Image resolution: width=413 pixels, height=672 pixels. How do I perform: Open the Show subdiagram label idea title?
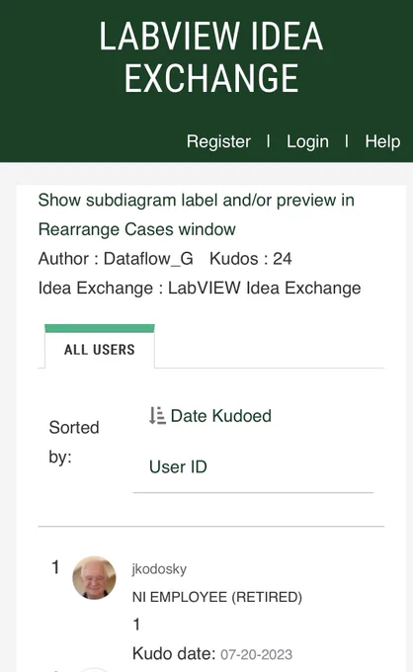click(197, 214)
